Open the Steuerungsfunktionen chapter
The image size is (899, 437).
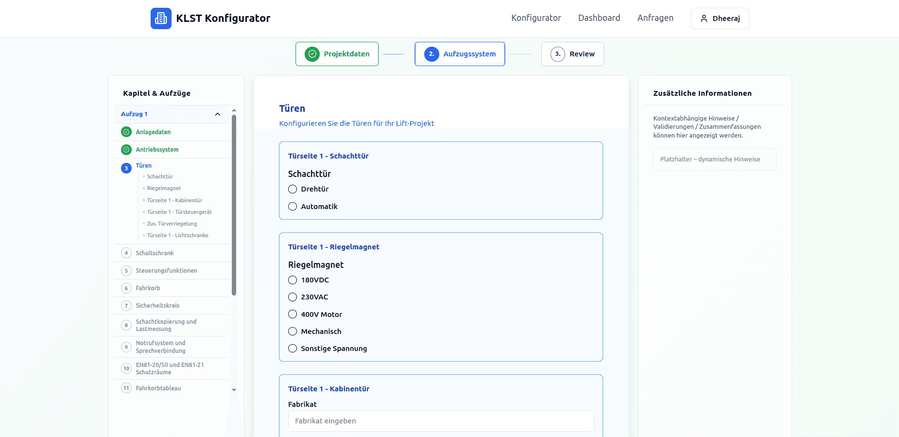pyautogui.click(x=166, y=271)
